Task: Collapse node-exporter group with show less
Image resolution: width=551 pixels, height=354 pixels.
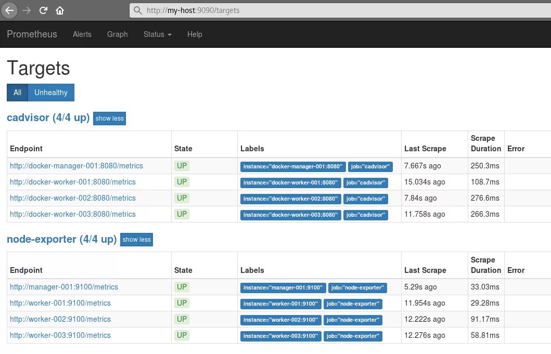Action: [136, 240]
